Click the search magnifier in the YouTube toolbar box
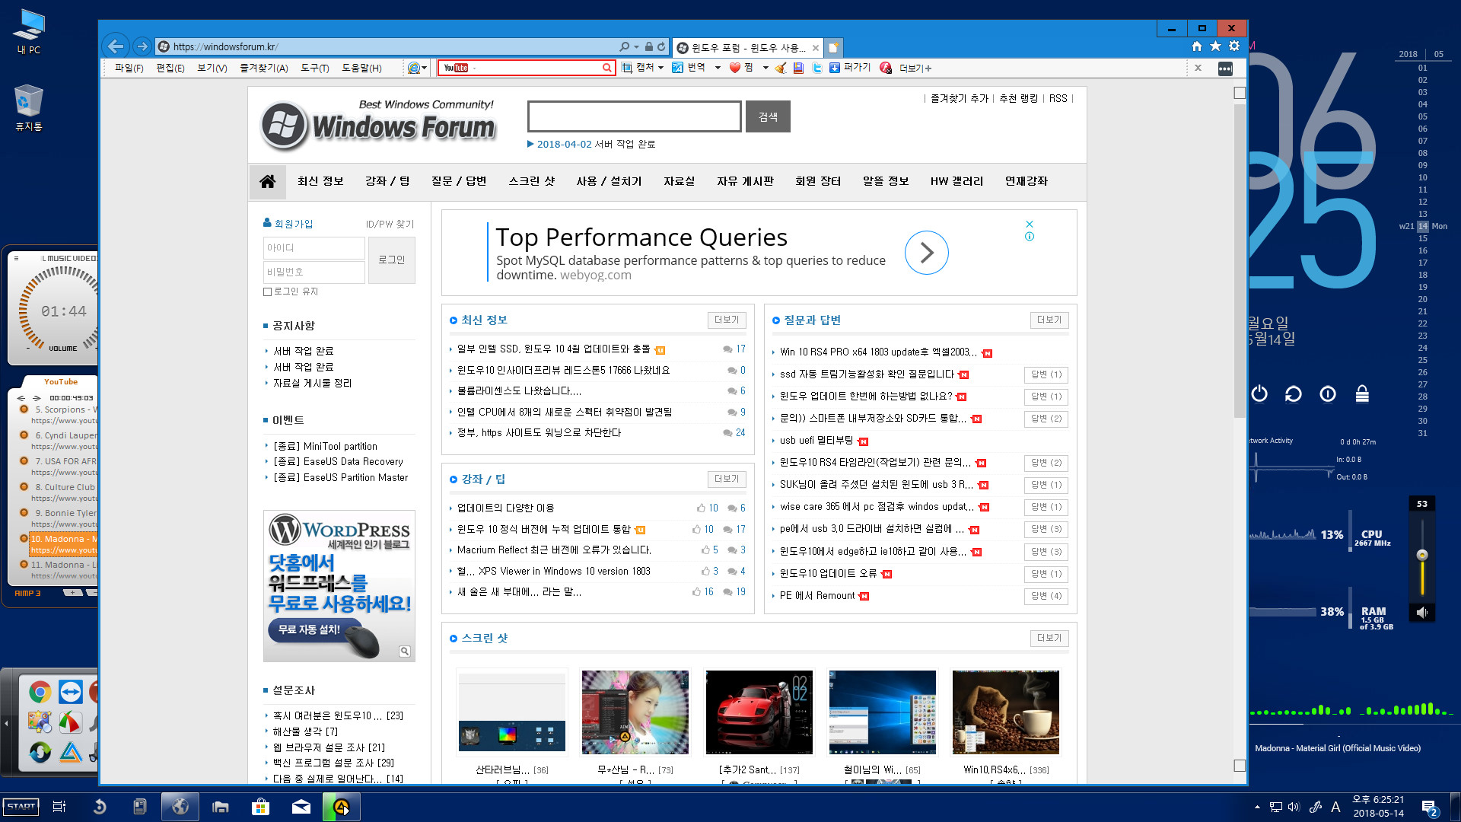The image size is (1461, 822). point(606,68)
